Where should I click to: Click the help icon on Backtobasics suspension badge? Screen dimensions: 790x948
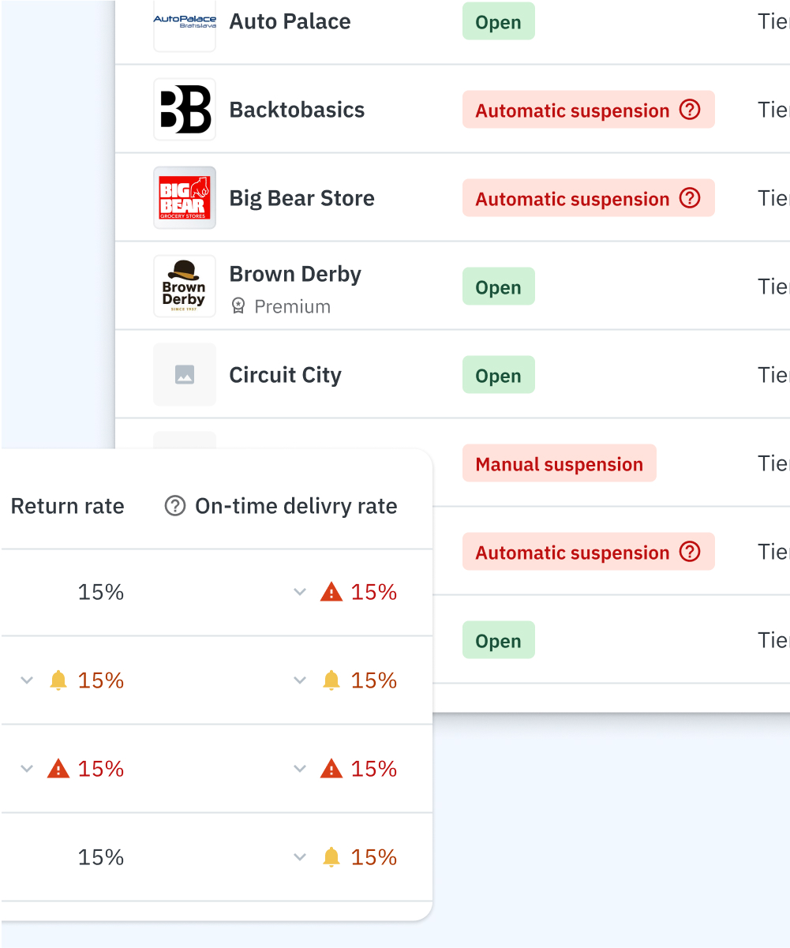pos(690,110)
